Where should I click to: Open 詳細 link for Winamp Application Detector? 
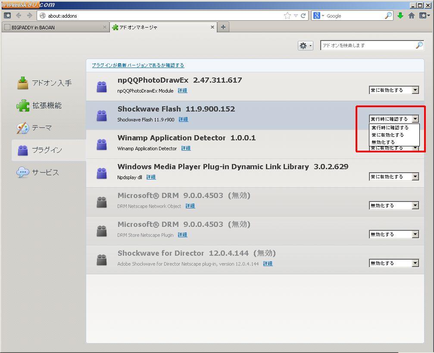click(x=186, y=148)
